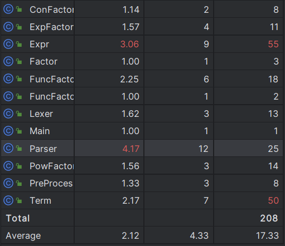The width and height of the screenshot is (285, 246).
Task: Select the ConFactor class icon
Action: coord(8,9)
